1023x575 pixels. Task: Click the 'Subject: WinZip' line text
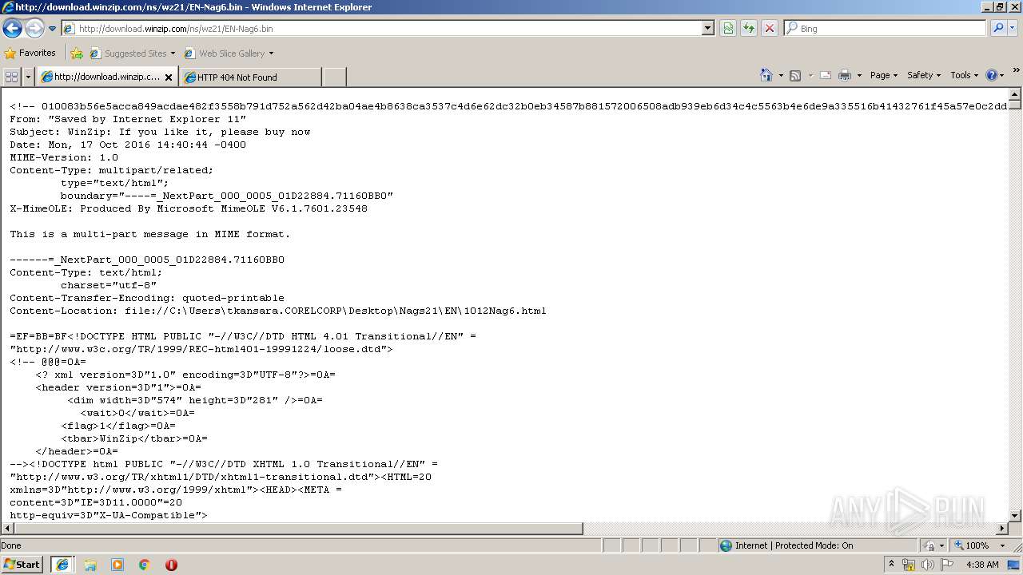160,132
